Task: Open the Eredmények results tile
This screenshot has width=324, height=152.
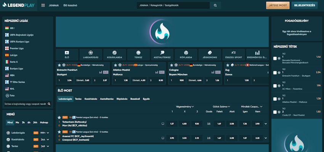Action: (257, 55)
